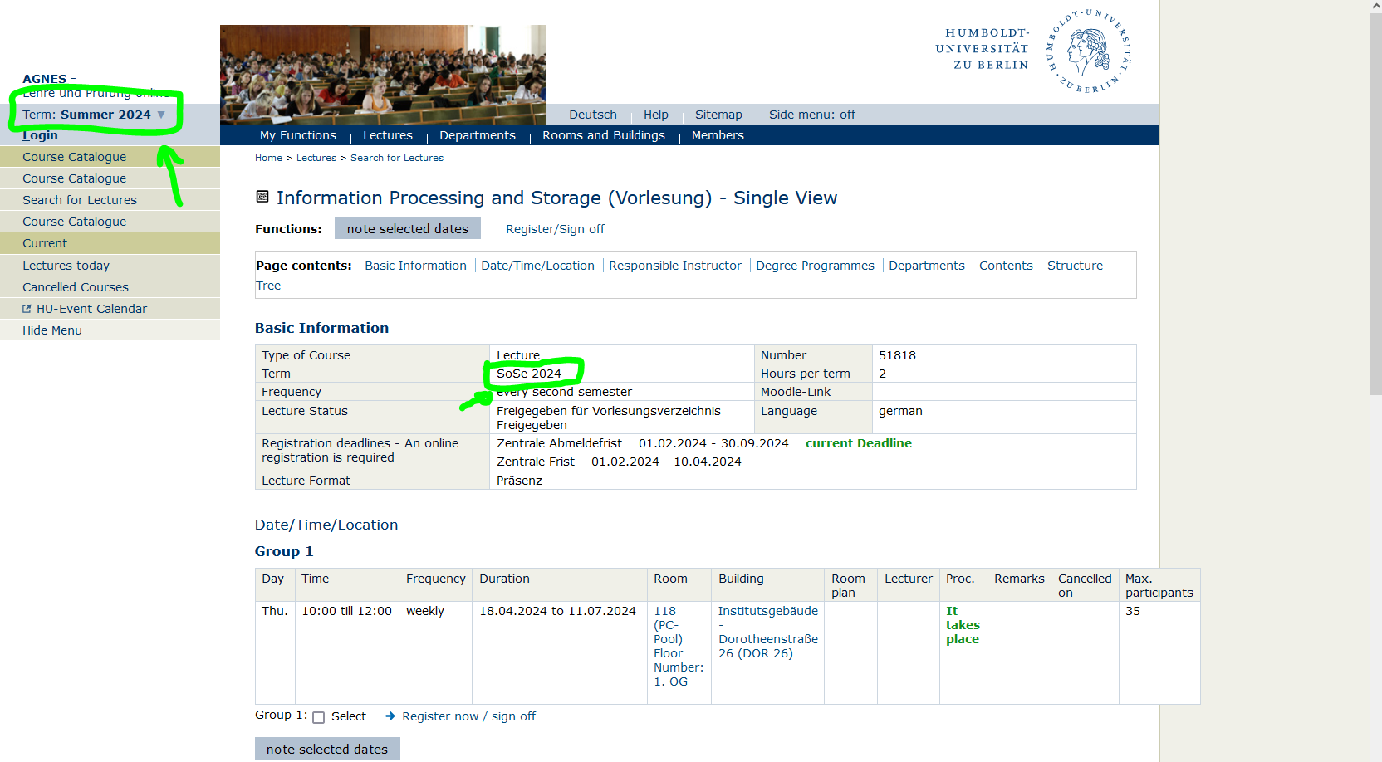Check the Group 1 Select checkbox
Viewport: 1382px width, 762px height.
[x=318, y=717]
